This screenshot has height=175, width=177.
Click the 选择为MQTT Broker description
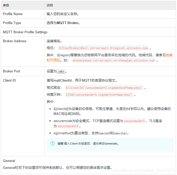[63, 23]
